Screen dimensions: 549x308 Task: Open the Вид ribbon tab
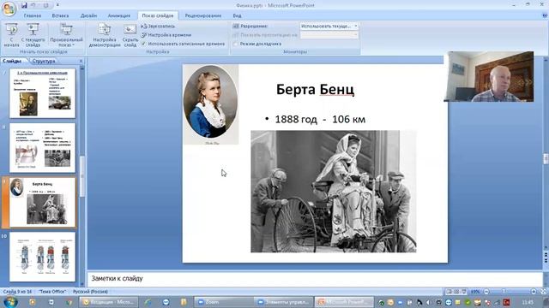coord(237,15)
